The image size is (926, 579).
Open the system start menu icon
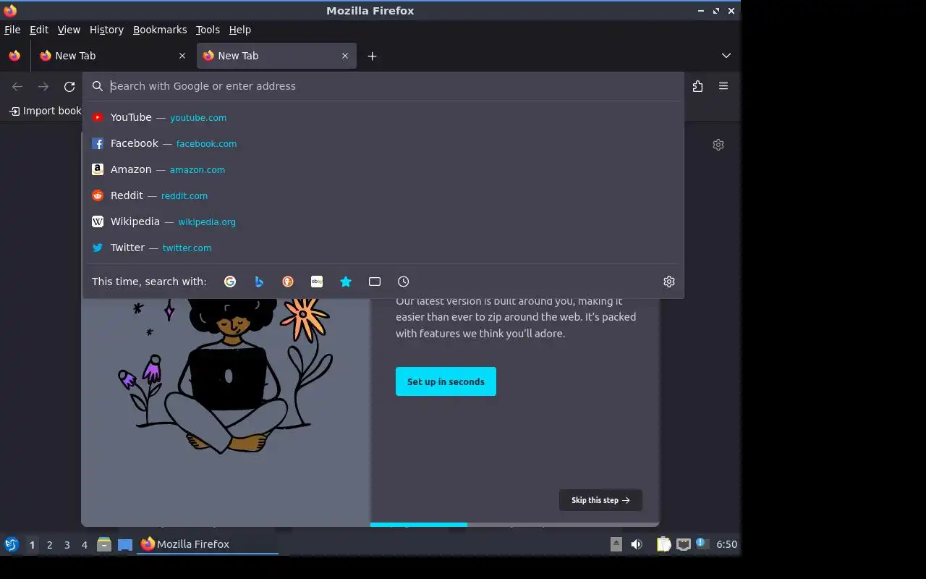point(12,544)
